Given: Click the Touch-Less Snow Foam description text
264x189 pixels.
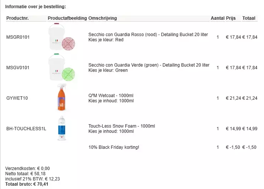Looking at the screenshot, I should click(x=121, y=126).
